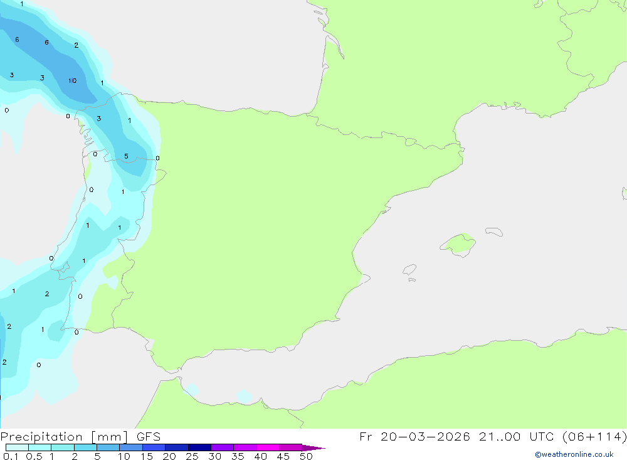627x460 pixels.
Task: Click the legend scale label '15'
Action: pyautogui.click(x=147, y=456)
